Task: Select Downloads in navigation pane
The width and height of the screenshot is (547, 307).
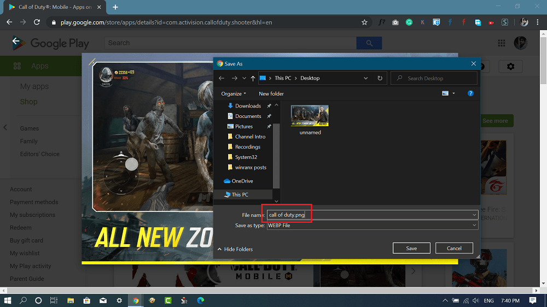Action: tap(248, 105)
